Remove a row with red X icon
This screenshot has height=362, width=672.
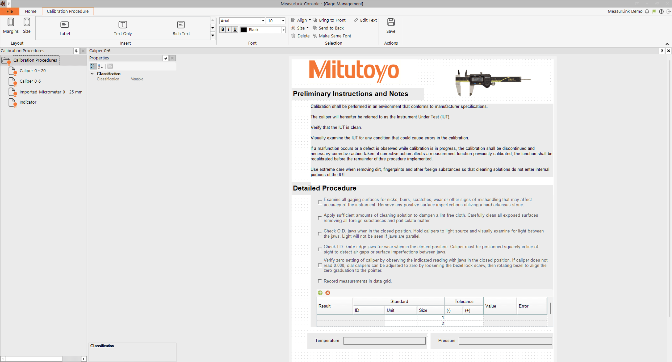328,293
